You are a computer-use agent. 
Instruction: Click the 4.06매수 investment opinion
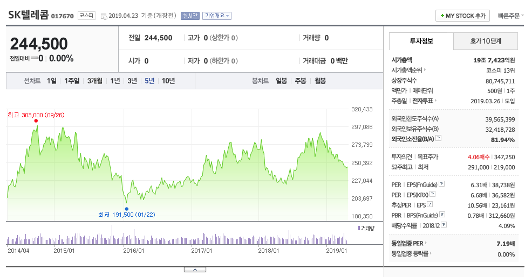click(479, 157)
